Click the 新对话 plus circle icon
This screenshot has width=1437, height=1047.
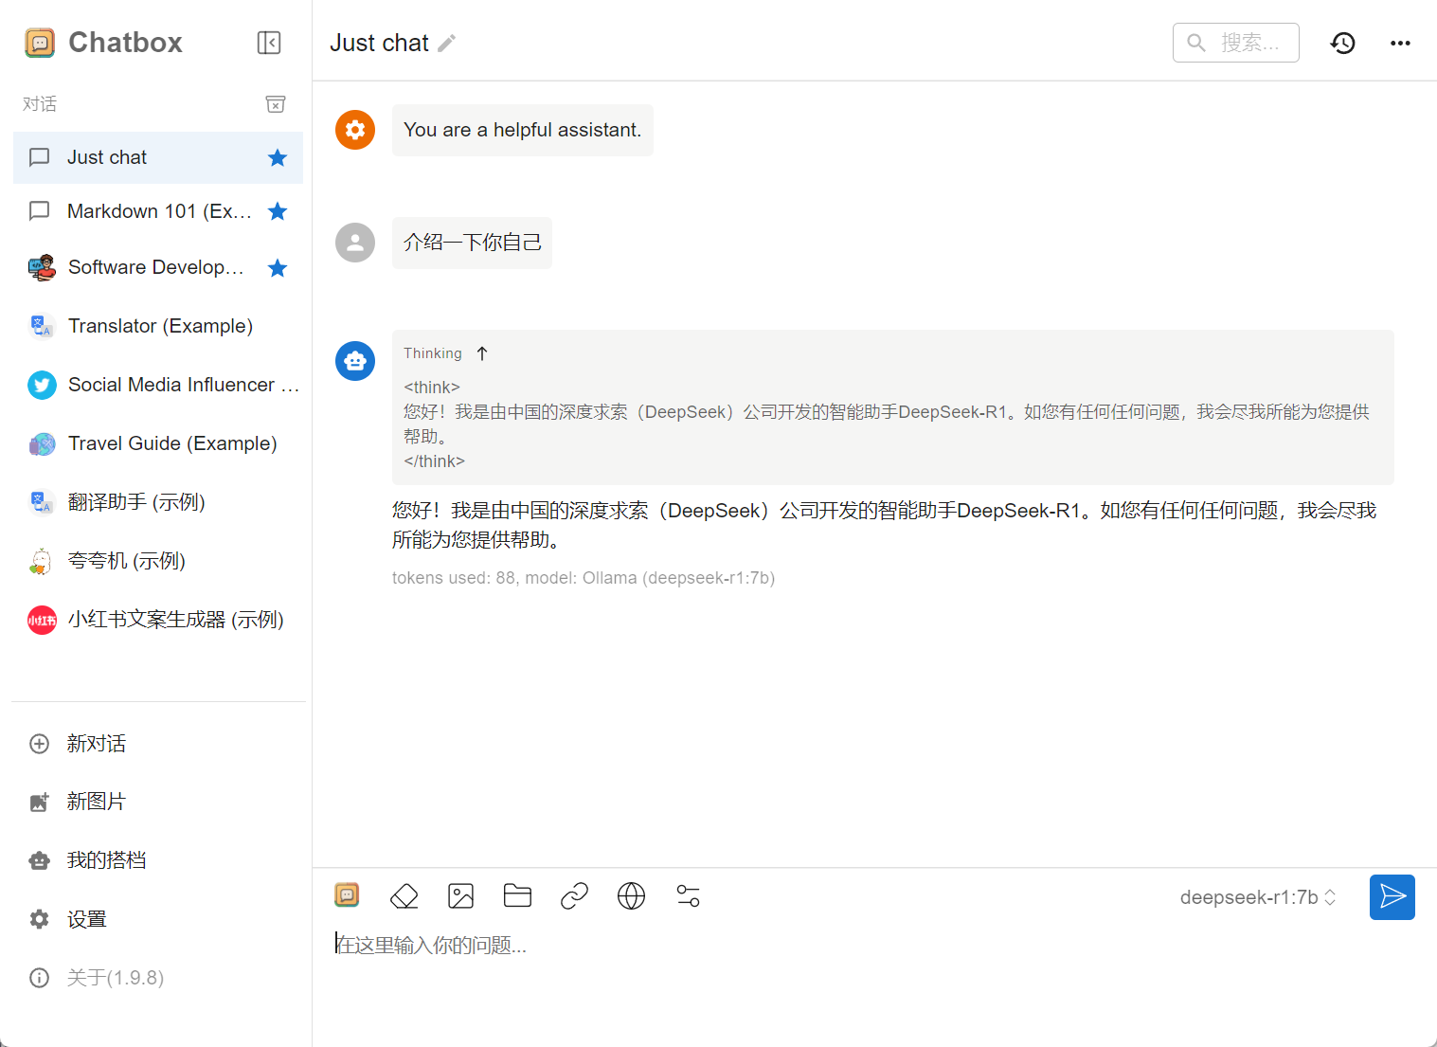coord(40,744)
